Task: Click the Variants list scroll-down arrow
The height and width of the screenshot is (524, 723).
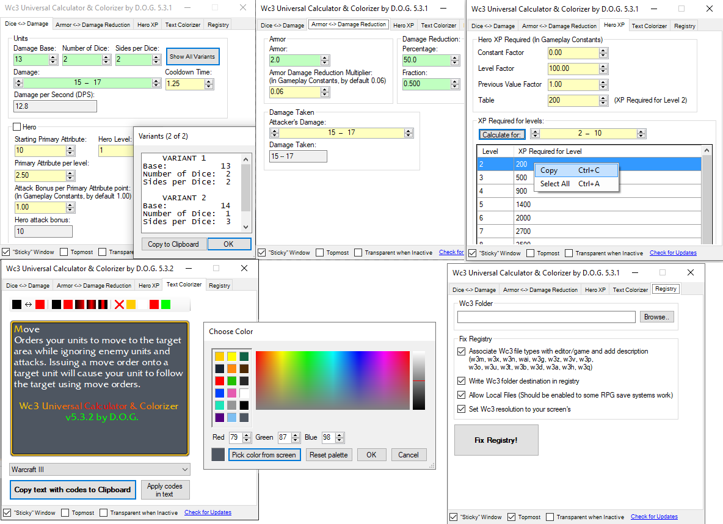Action: [245, 227]
